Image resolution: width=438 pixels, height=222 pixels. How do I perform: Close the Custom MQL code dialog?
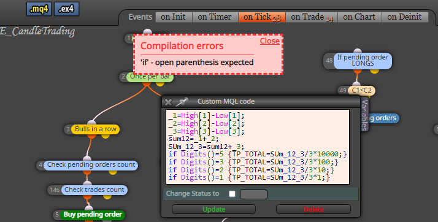pyautogui.click(x=168, y=102)
